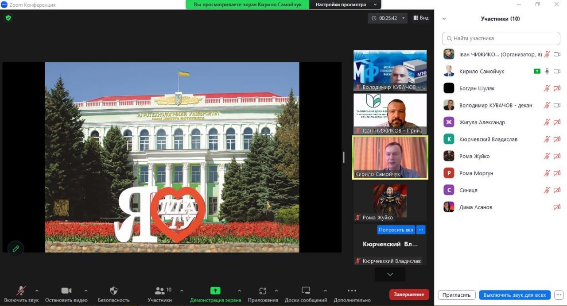Image resolution: width=567 pixels, height=306 pixels.
Task: Expand video options arrow beside Остановить видео
Action: 86,291
